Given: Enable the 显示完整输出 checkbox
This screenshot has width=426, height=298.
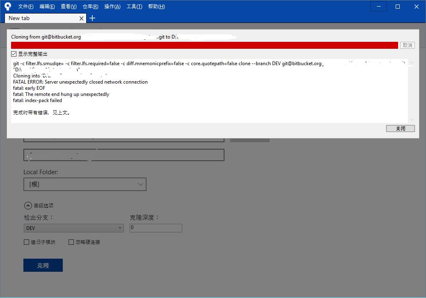Looking at the screenshot, I should coord(14,54).
